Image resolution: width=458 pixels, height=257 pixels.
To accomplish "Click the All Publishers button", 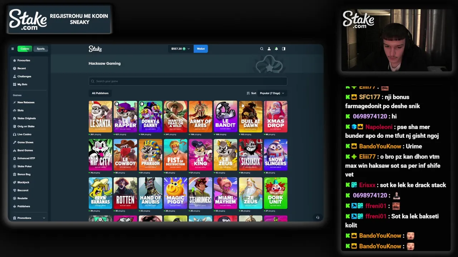I will [x=100, y=93].
